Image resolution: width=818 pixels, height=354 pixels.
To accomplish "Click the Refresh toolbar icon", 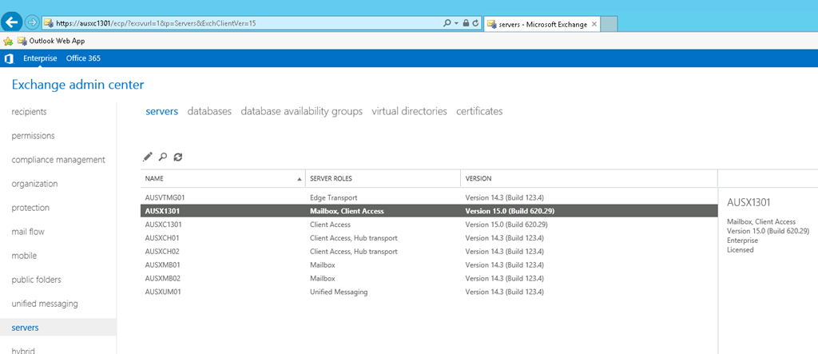I will point(178,156).
